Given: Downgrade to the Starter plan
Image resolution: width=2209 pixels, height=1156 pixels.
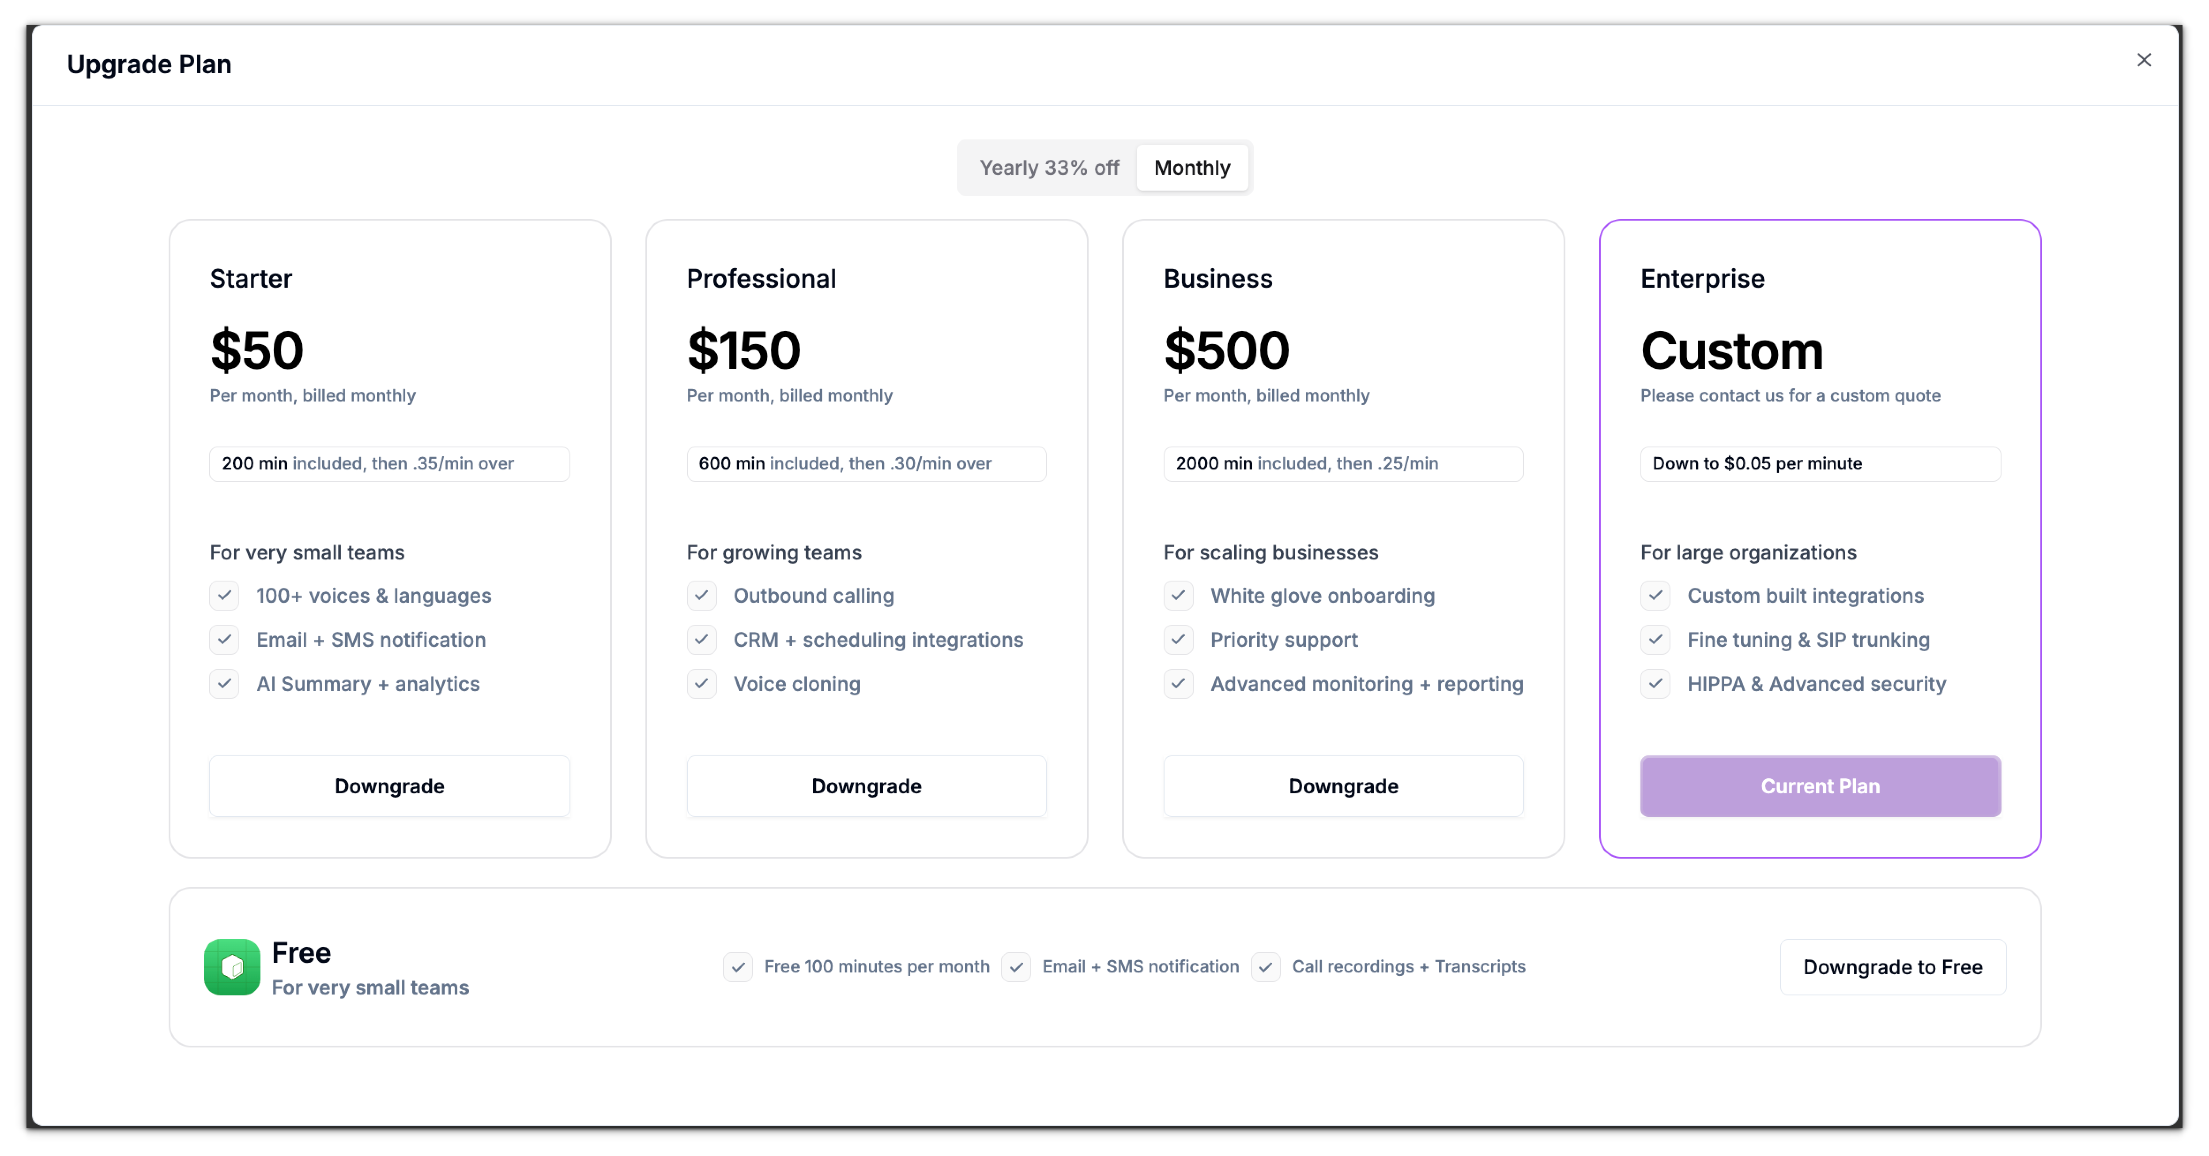Looking at the screenshot, I should (389, 786).
